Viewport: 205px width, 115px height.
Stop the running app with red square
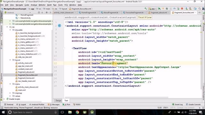(182, 9)
